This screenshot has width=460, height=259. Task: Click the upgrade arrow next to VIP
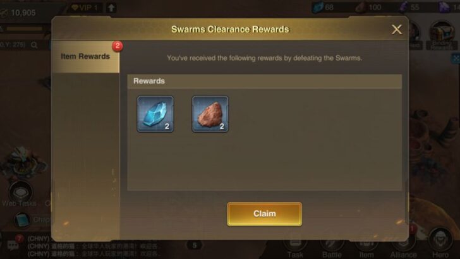pos(111,8)
